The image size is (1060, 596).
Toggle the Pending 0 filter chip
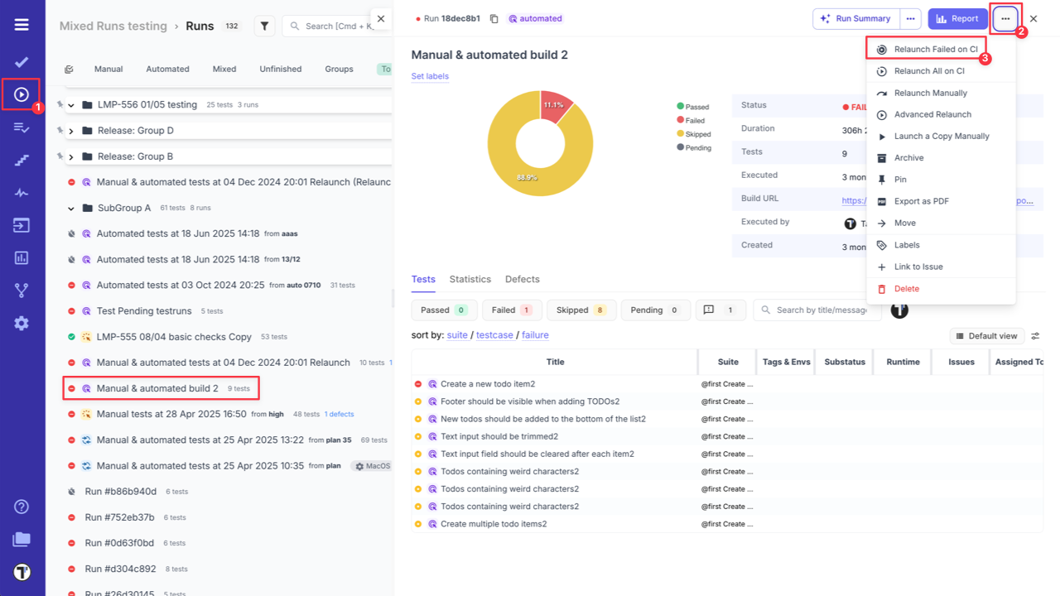coord(655,310)
